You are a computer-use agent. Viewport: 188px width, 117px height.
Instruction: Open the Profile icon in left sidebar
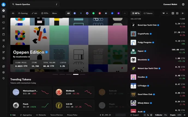[4, 58]
